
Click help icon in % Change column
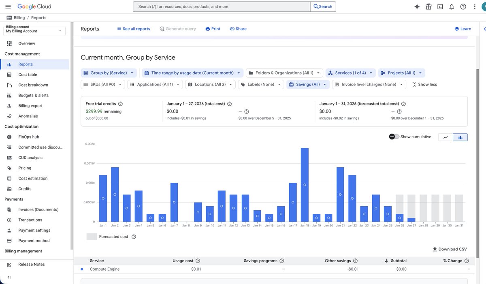[x=467, y=261]
